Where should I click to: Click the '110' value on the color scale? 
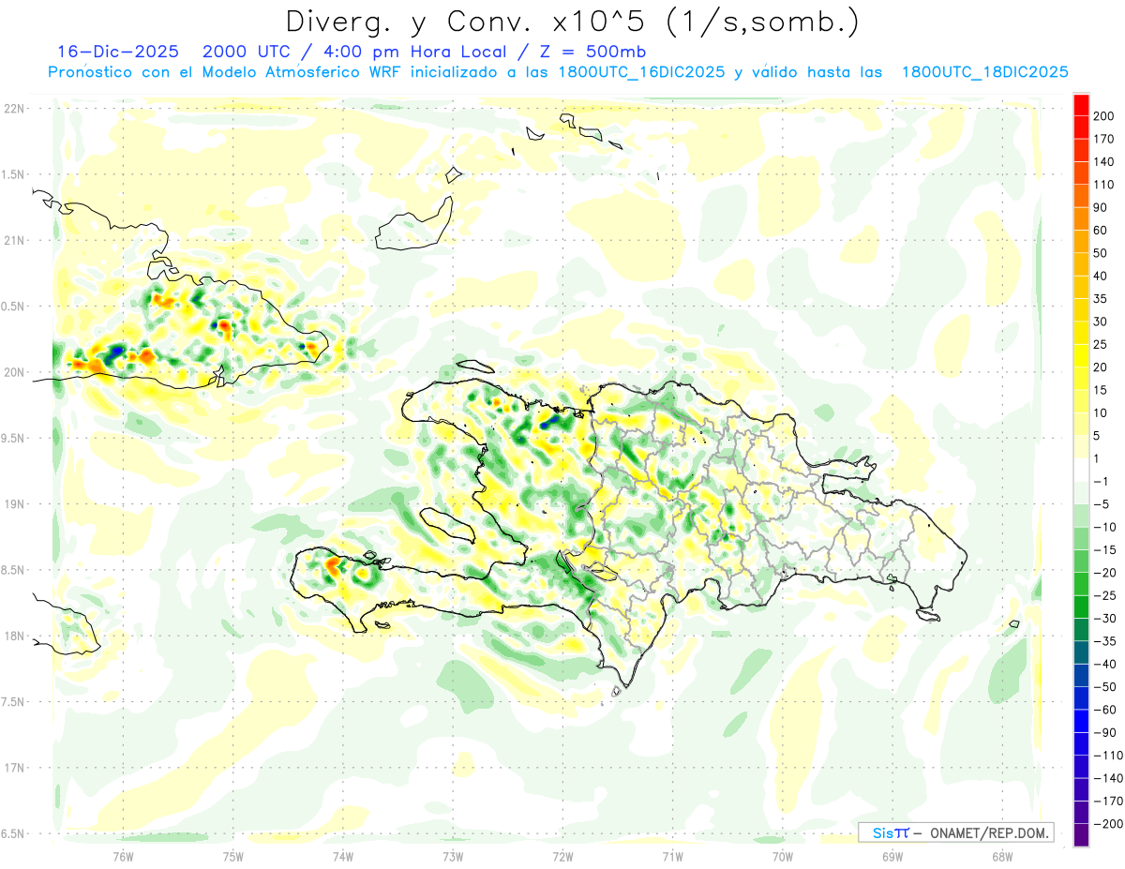coord(1102,185)
